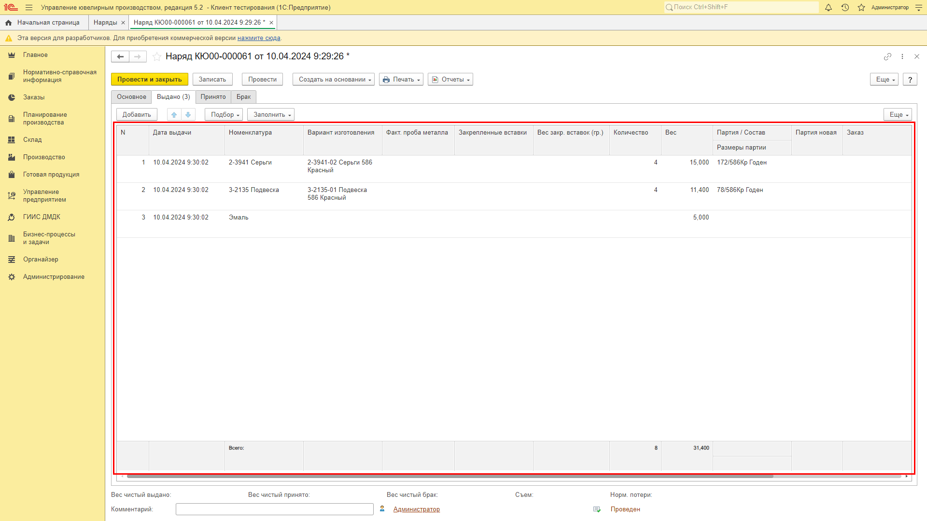The width and height of the screenshot is (927, 521).
Task: Expand Заполнить dropdown
Action: [271, 115]
